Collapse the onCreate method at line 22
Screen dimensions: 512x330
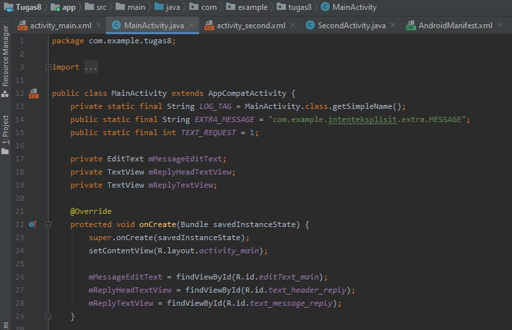(48, 224)
